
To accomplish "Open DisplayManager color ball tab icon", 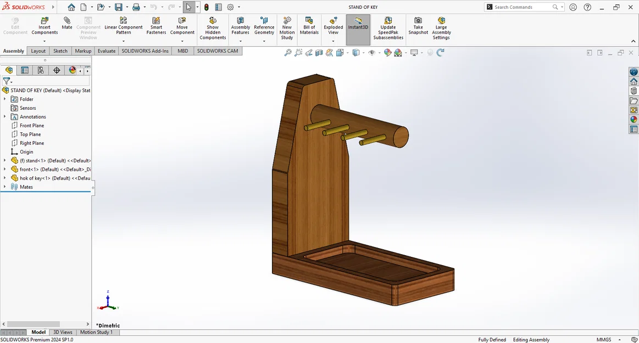I will pyautogui.click(x=72, y=70).
